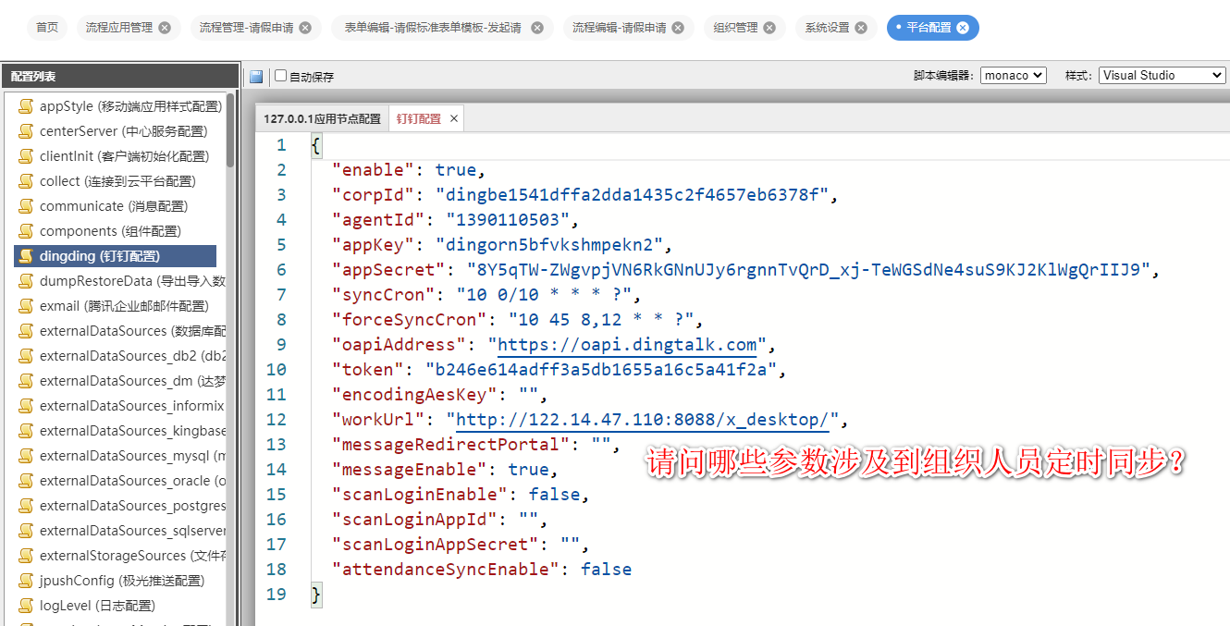The image size is (1230, 626).
Task: Select the 钉钉配置 editor tab
Action: pos(419,118)
